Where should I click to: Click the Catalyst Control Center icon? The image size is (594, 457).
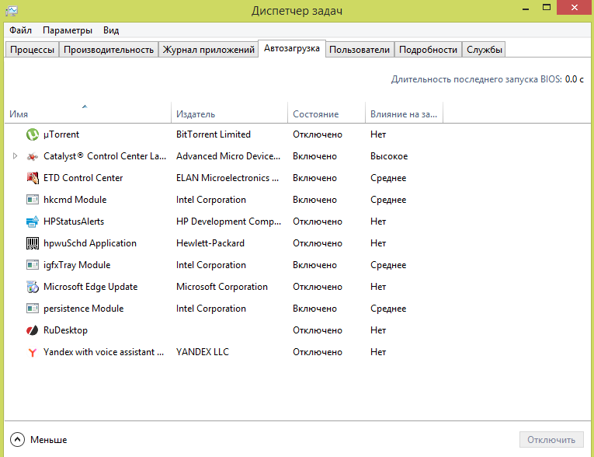32,156
